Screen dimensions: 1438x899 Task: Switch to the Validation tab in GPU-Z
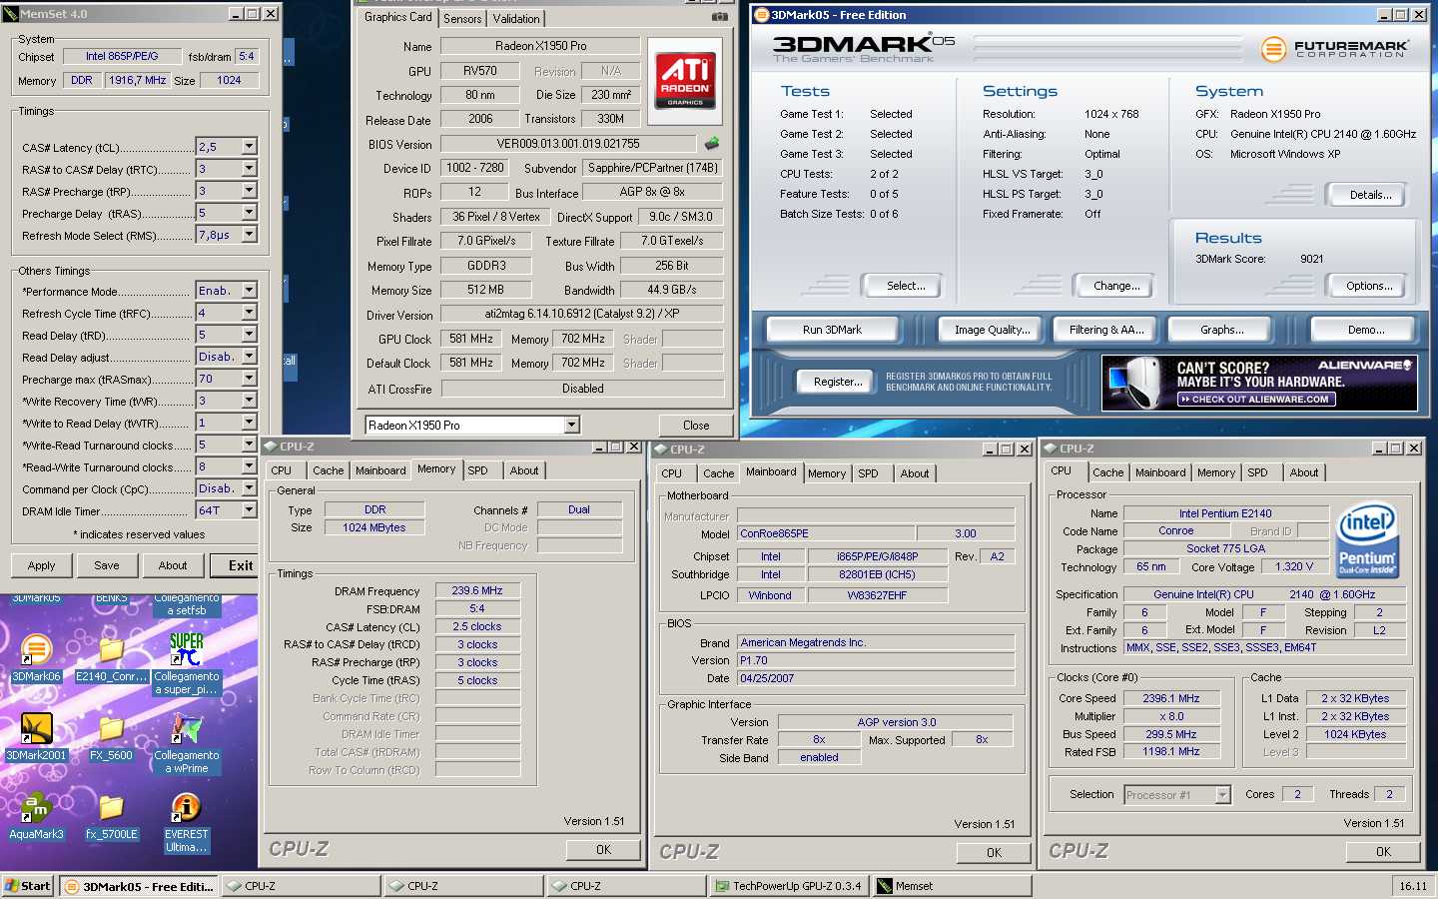point(516,19)
